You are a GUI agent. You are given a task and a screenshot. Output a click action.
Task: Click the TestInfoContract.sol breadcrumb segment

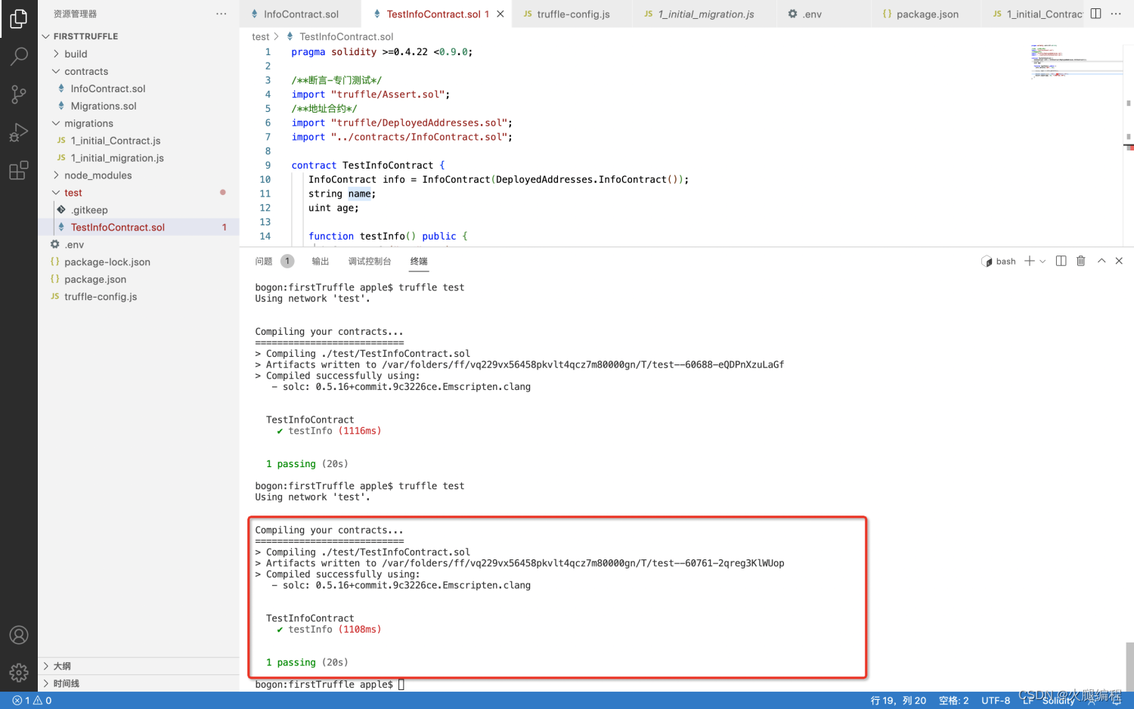346,36
